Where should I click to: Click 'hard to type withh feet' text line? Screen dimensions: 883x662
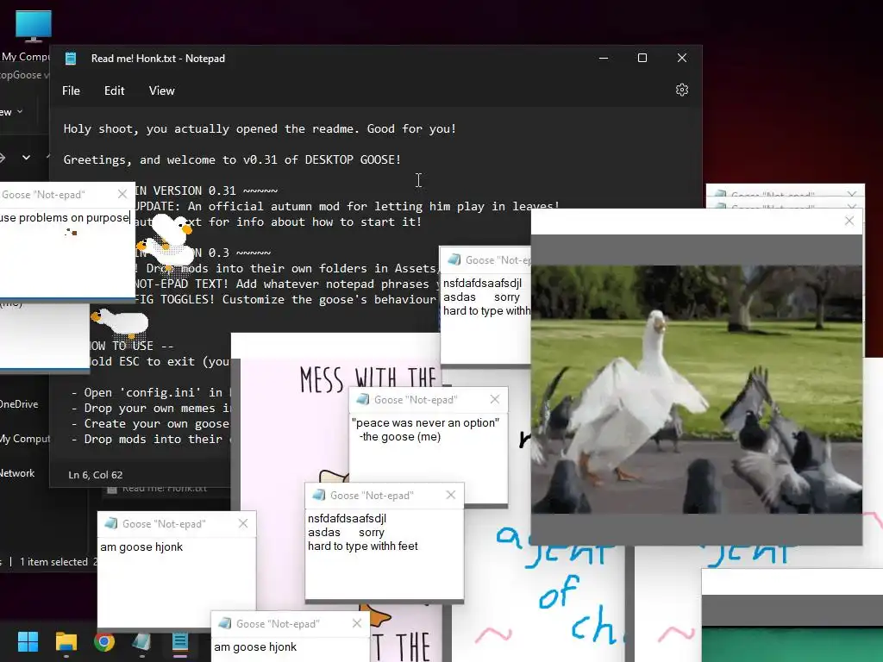point(363,546)
